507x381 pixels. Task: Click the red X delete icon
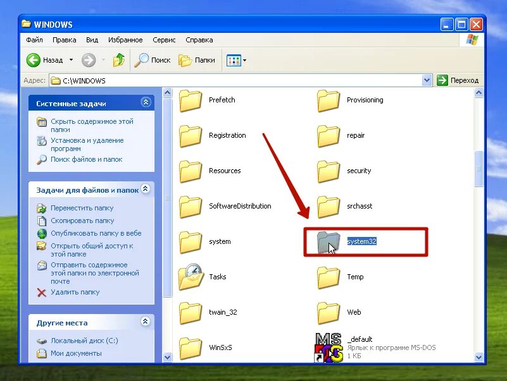(x=41, y=293)
